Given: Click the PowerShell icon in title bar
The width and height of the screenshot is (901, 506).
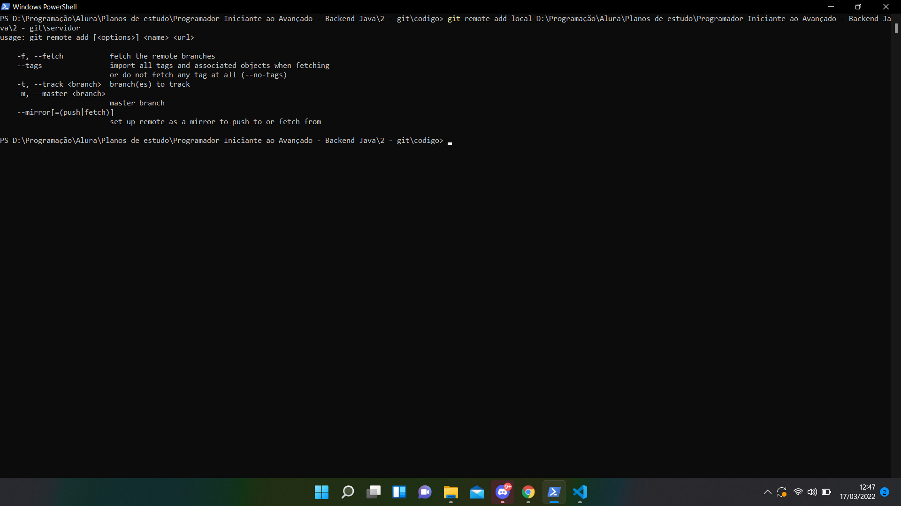Looking at the screenshot, I should [x=6, y=7].
